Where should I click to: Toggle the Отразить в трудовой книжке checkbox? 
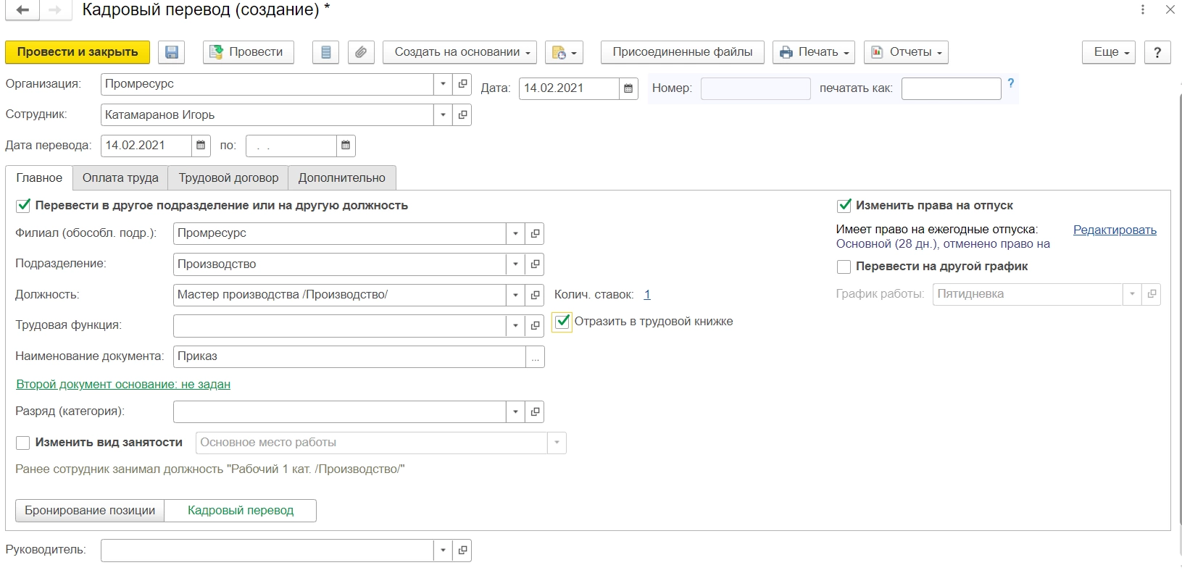[562, 322]
